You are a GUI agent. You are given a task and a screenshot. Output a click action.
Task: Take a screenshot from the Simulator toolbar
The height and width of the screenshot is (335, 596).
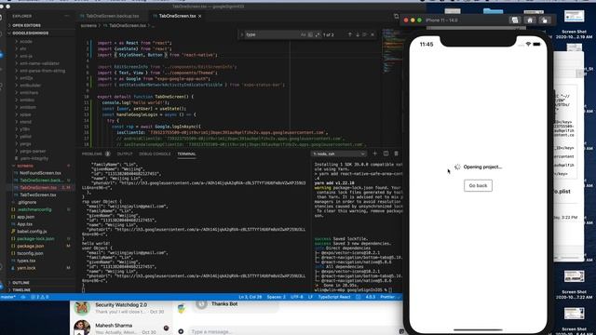point(515,20)
